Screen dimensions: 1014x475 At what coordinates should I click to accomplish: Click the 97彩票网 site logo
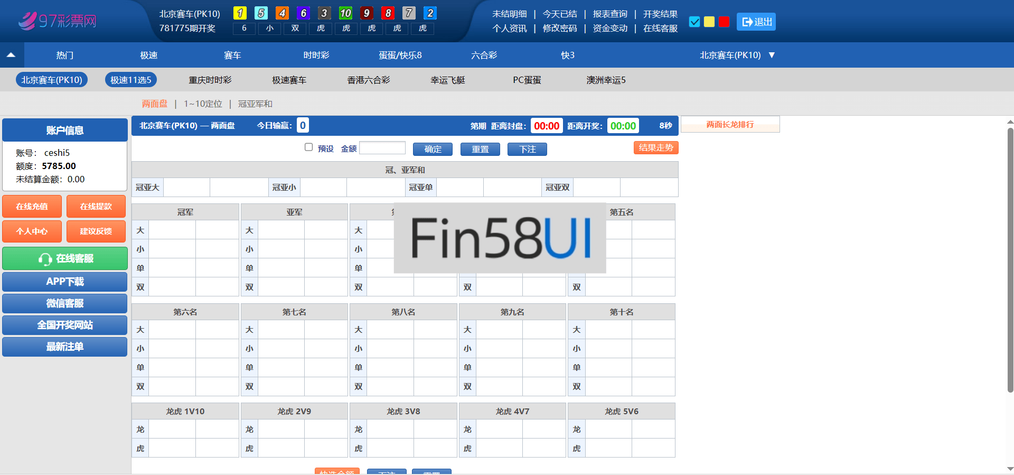pos(57,21)
